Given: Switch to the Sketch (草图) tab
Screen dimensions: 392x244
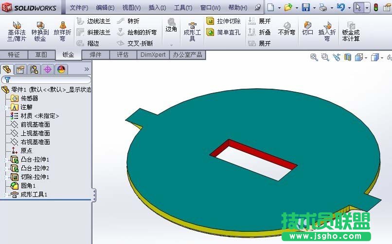Looking at the screenshot, I should (x=41, y=55).
